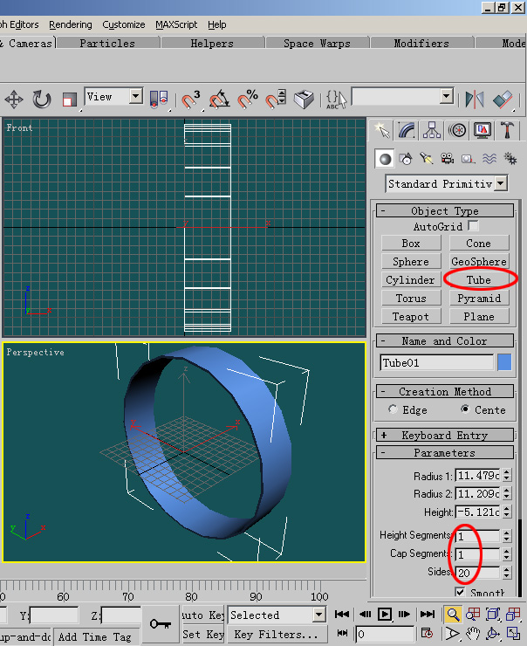Select the Systems gears category icon
Viewport: 527px width, 646px height.
pos(510,159)
